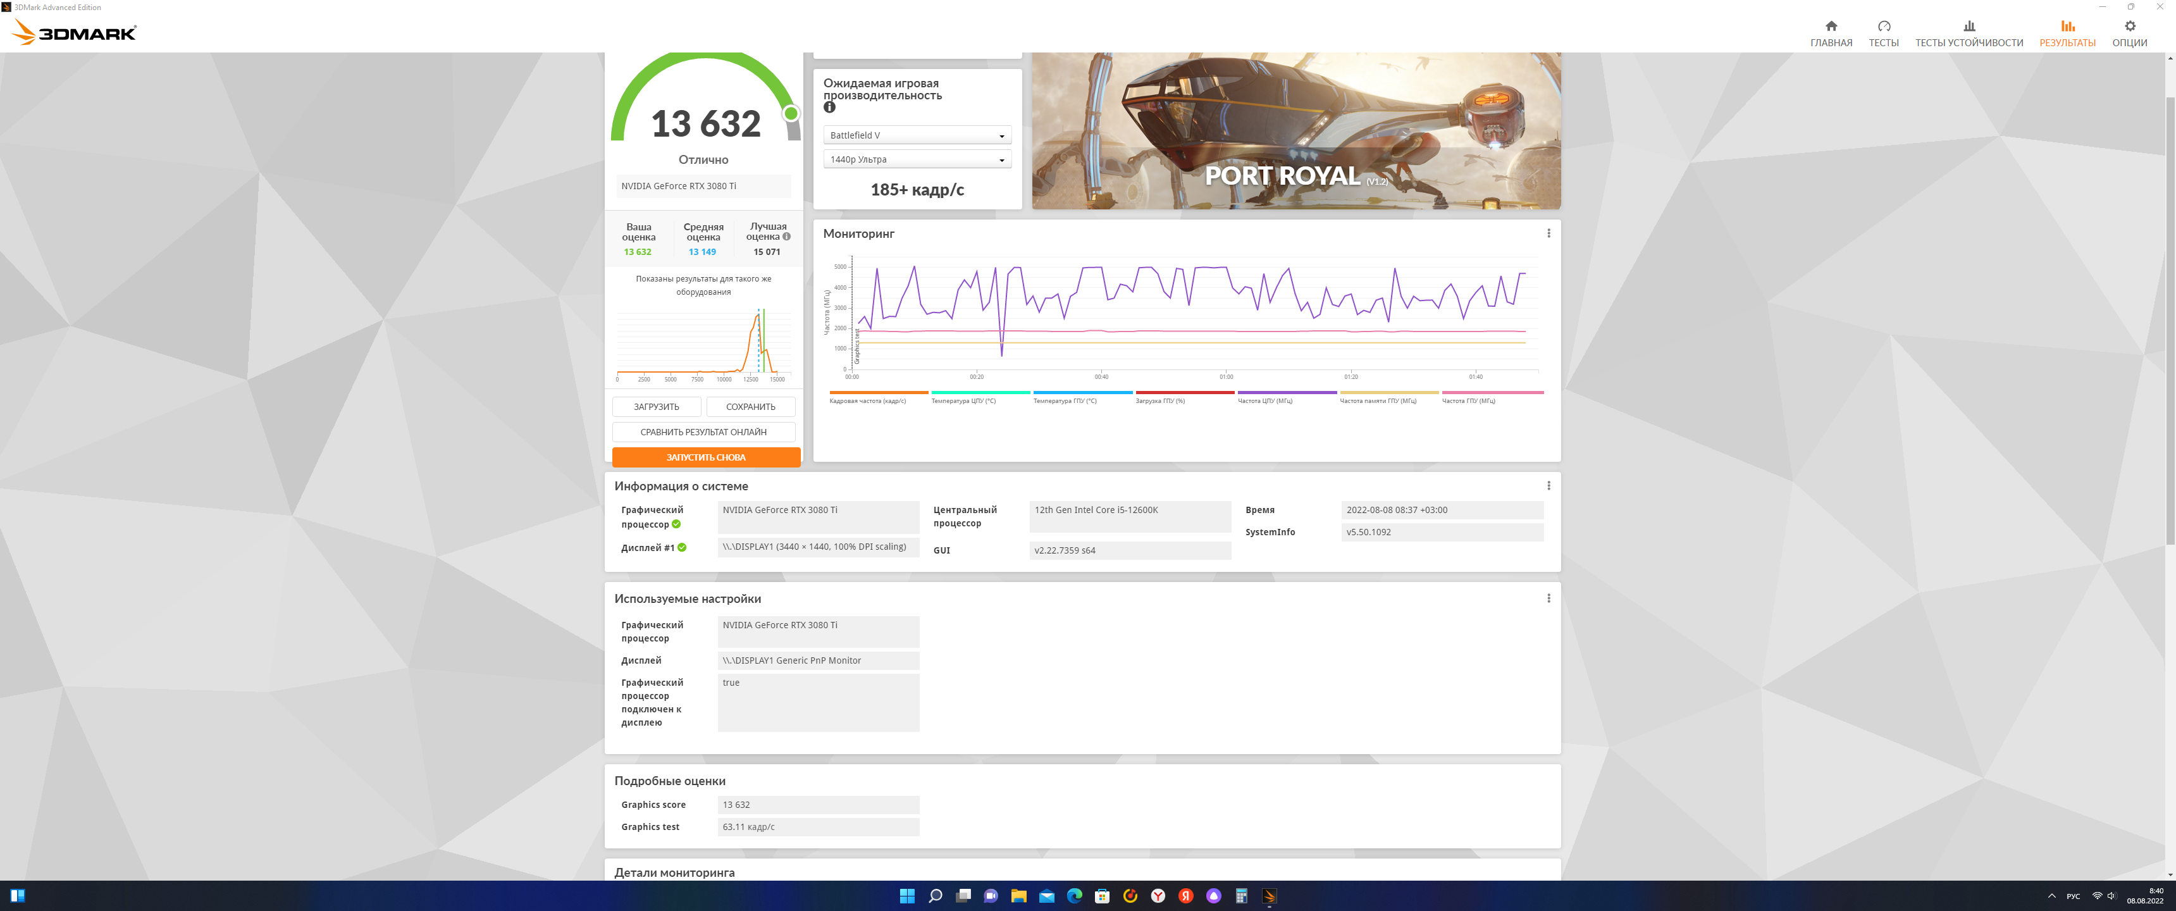Expand the Battlefield V game dropdown

[917, 135]
